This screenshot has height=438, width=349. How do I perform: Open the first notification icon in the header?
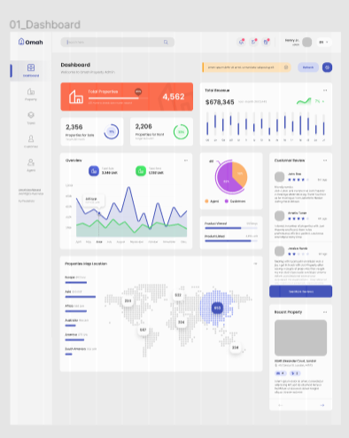242,42
